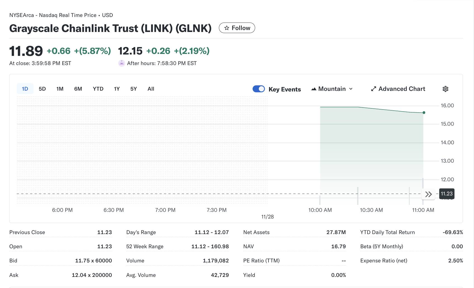Keep the 1D tab selected
This screenshot has height=288, width=474.
pyautogui.click(x=25, y=89)
